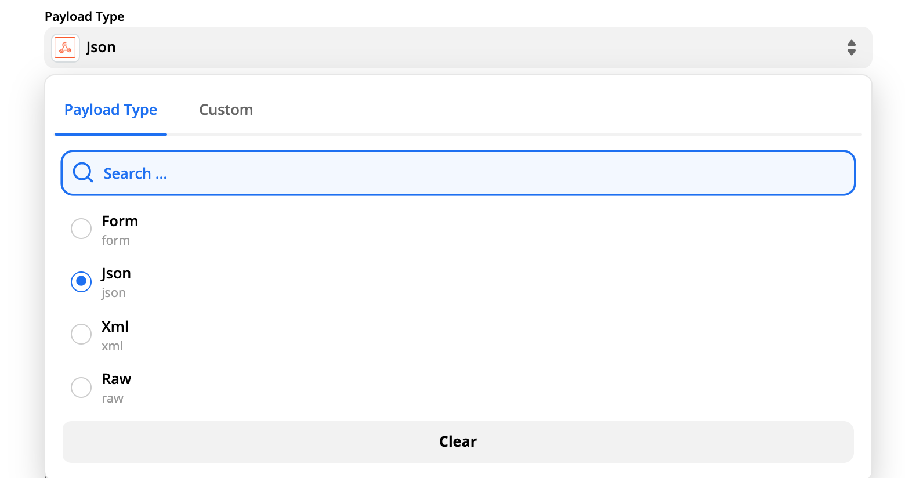Click the Json selected value box
The width and height of the screenshot is (905, 478).
(458, 48)
